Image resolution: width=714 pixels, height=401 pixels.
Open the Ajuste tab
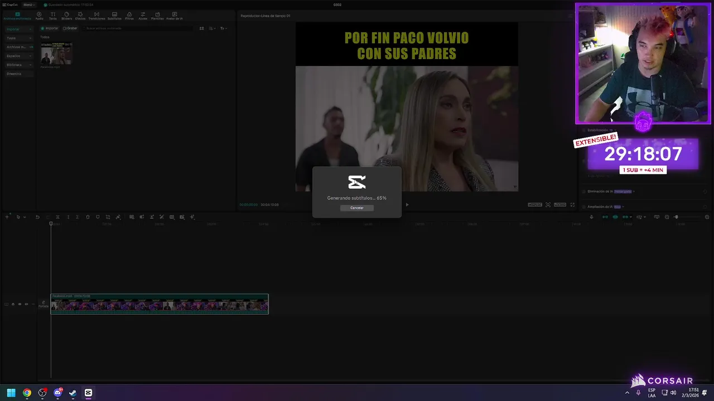tap(143, 16)
